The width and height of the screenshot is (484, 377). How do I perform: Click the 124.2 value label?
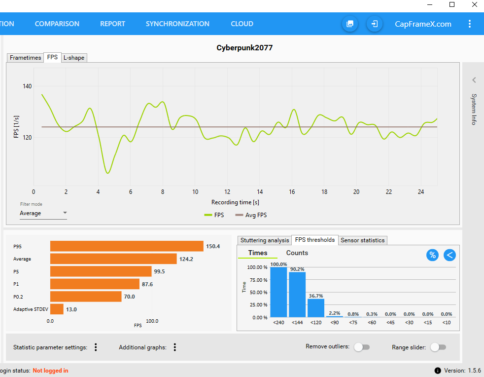click(x=186, y=259)
